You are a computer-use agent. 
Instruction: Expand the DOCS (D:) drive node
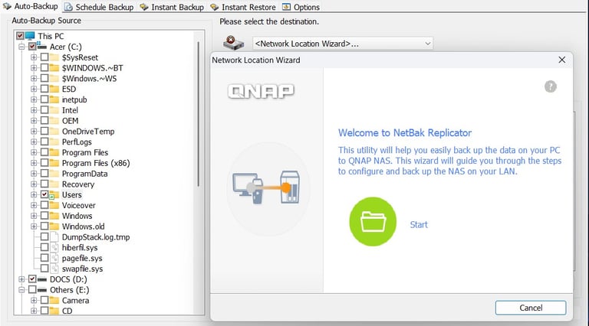tap(21, 279)
